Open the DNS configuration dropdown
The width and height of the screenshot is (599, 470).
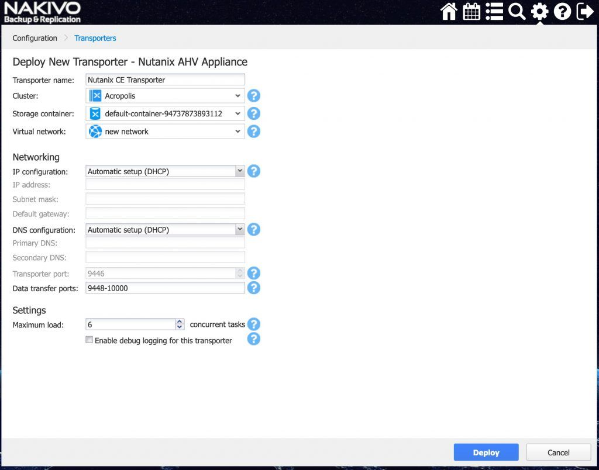(165, 230)
